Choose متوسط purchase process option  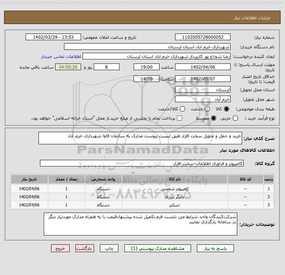214,118
